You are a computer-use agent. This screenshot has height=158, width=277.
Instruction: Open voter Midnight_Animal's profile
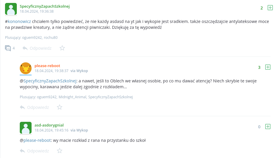[x=72, y=97]
